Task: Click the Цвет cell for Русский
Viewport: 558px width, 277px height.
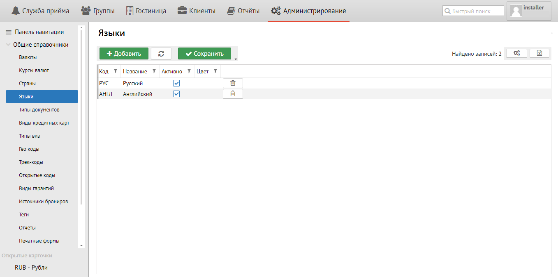Action: pyautogui.click(x=207, y=83)
